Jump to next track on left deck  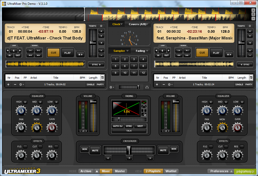coord(38,51)
